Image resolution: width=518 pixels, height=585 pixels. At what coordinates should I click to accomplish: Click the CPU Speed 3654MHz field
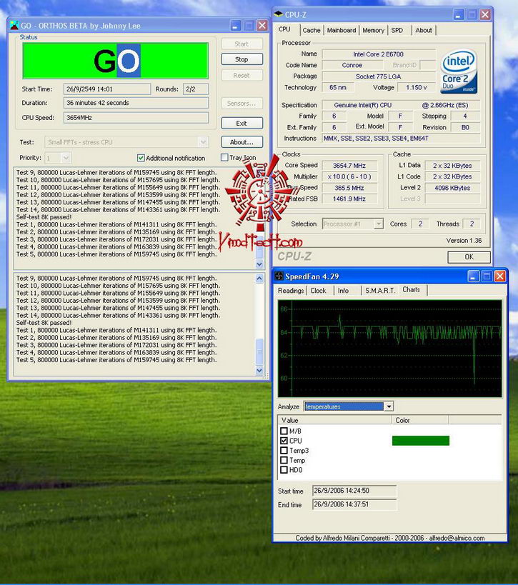click(136, 118)
